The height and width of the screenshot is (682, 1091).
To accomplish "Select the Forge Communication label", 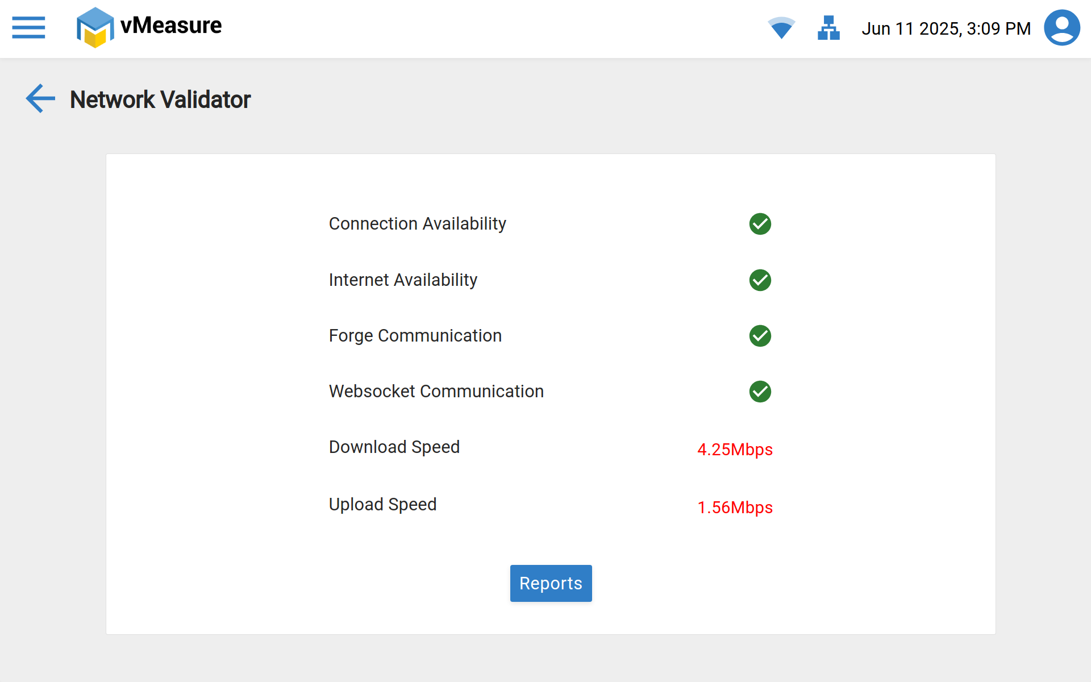I will pyautogui.click(x=415, y=336).
